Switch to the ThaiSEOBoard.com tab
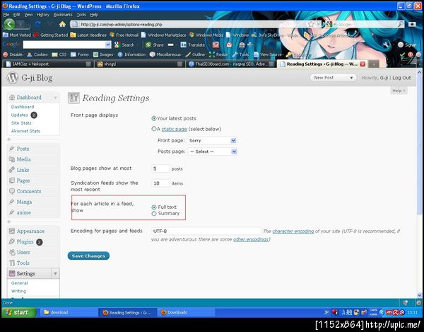Screen dimensions: 424x332 pos(231,64)
